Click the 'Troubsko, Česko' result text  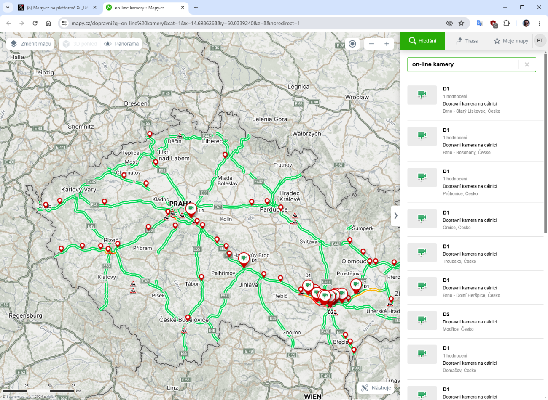point(459,262)
